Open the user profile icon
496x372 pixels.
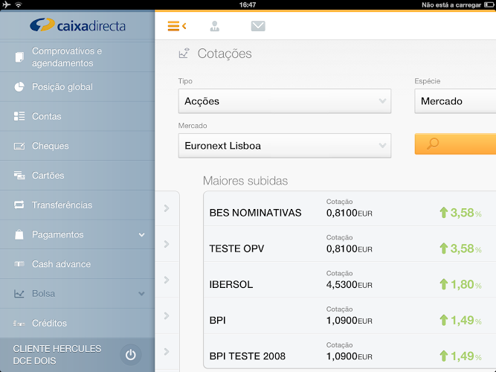[x=214, y=26]
